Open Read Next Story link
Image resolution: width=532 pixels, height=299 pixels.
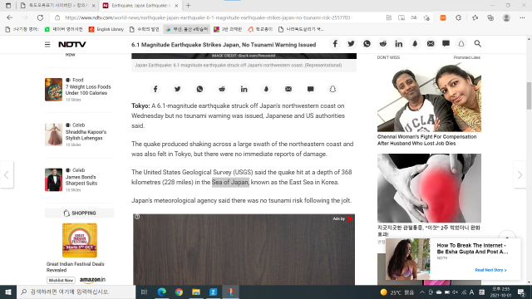pyautogui.click(x=490, y=270)
